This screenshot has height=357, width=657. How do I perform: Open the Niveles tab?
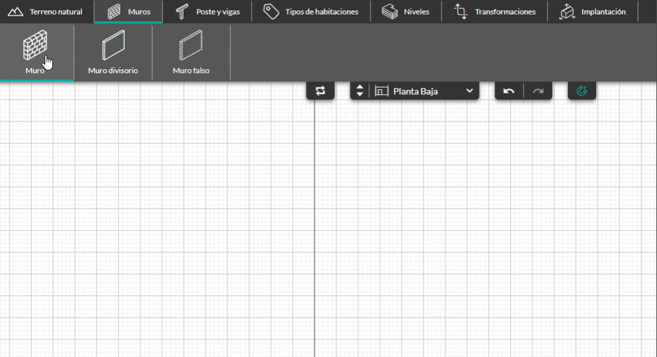coord(405,12)
